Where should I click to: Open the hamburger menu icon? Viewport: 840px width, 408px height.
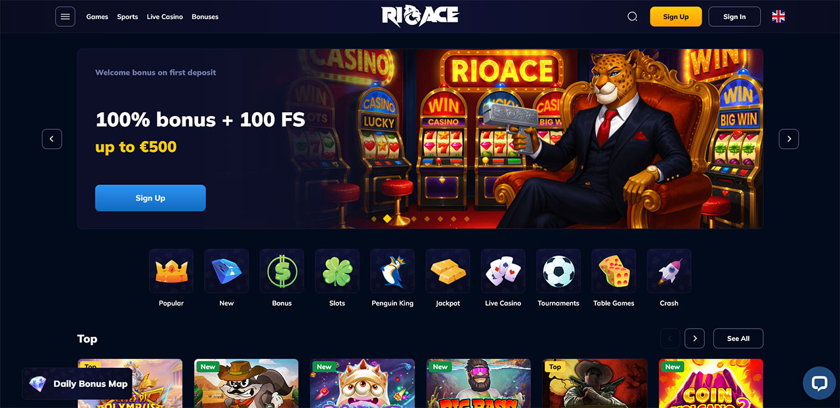tap(65, 16)
